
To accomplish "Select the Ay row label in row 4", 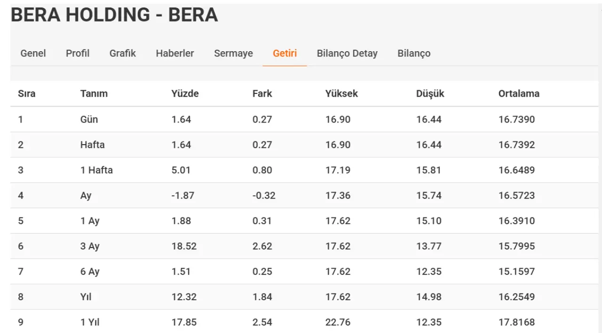I will (x=86, y=195).
